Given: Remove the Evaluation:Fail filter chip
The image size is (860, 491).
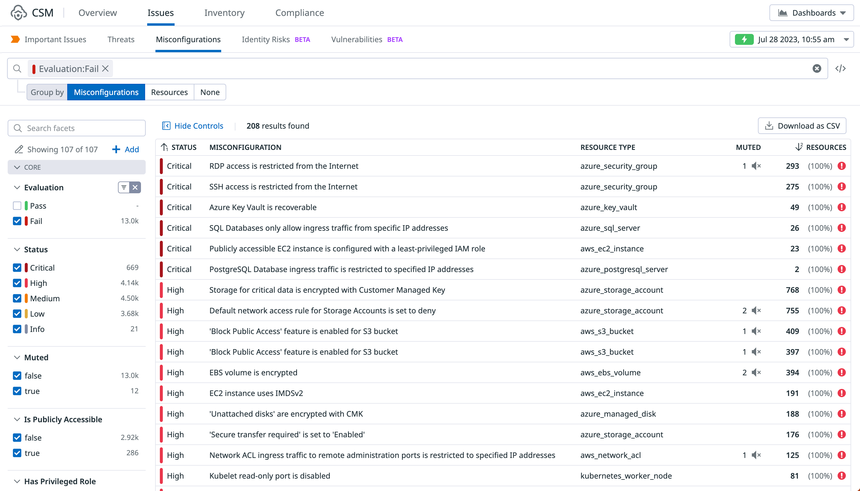Looking at the screenshot, I should click(x=106, y=68).
